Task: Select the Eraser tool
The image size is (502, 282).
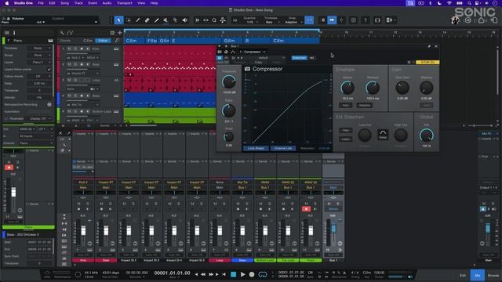Action: click(147, 20)
